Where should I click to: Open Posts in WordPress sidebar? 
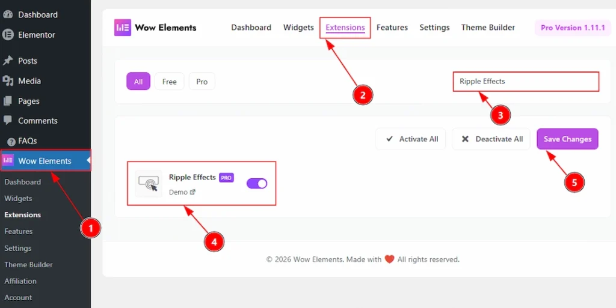click(28, 61)
